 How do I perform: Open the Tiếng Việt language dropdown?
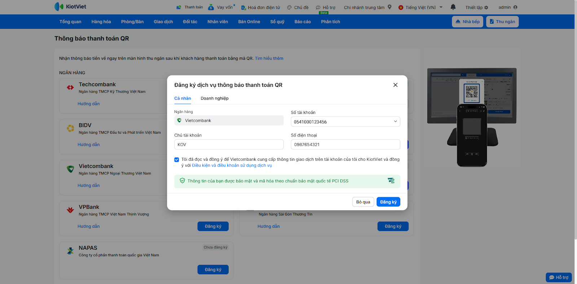[441, 7]
